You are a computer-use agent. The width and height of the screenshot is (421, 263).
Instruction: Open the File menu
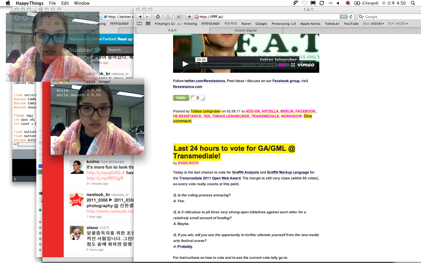click(x=52, y=3)
